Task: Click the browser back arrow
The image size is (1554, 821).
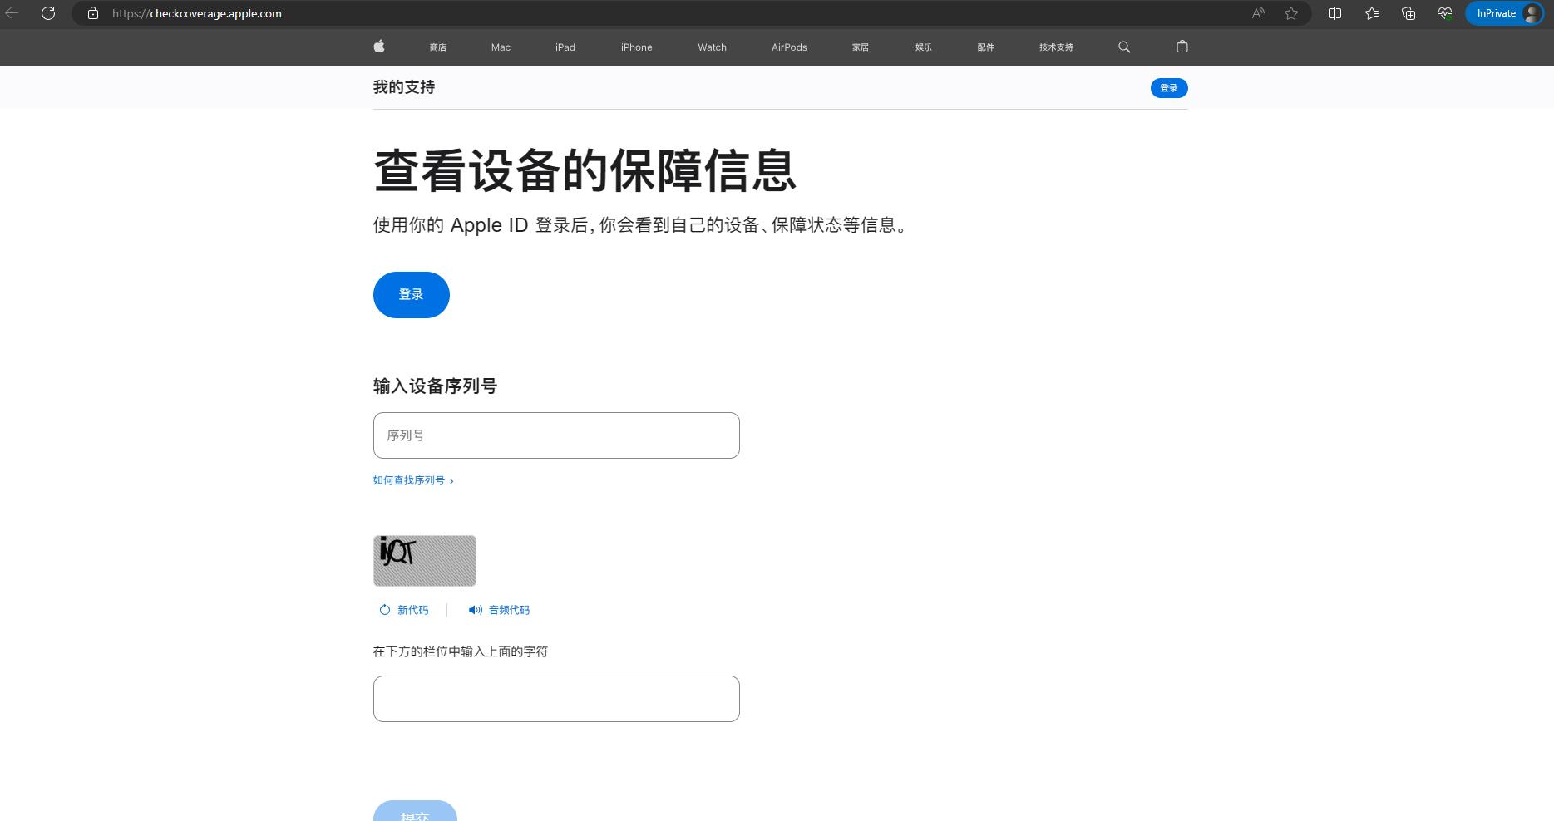Action: tap(12, 13)
